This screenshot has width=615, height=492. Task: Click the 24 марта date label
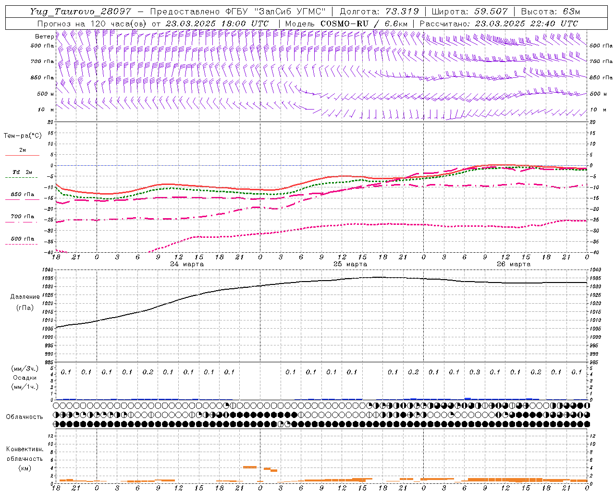click(187, 264)
